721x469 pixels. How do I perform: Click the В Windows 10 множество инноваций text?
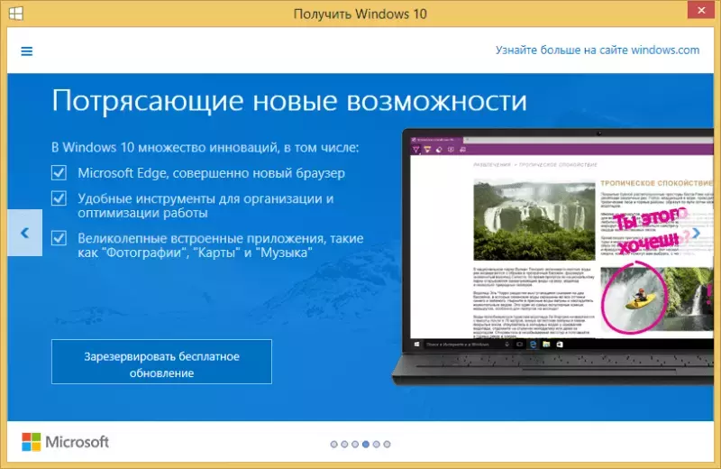[x=205, y=147]
